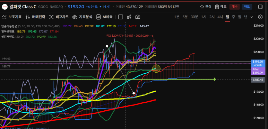Viewport: 268px width, 129px height.
Task: Select the 월 monthly timeframe
Action: coord(240,17)
